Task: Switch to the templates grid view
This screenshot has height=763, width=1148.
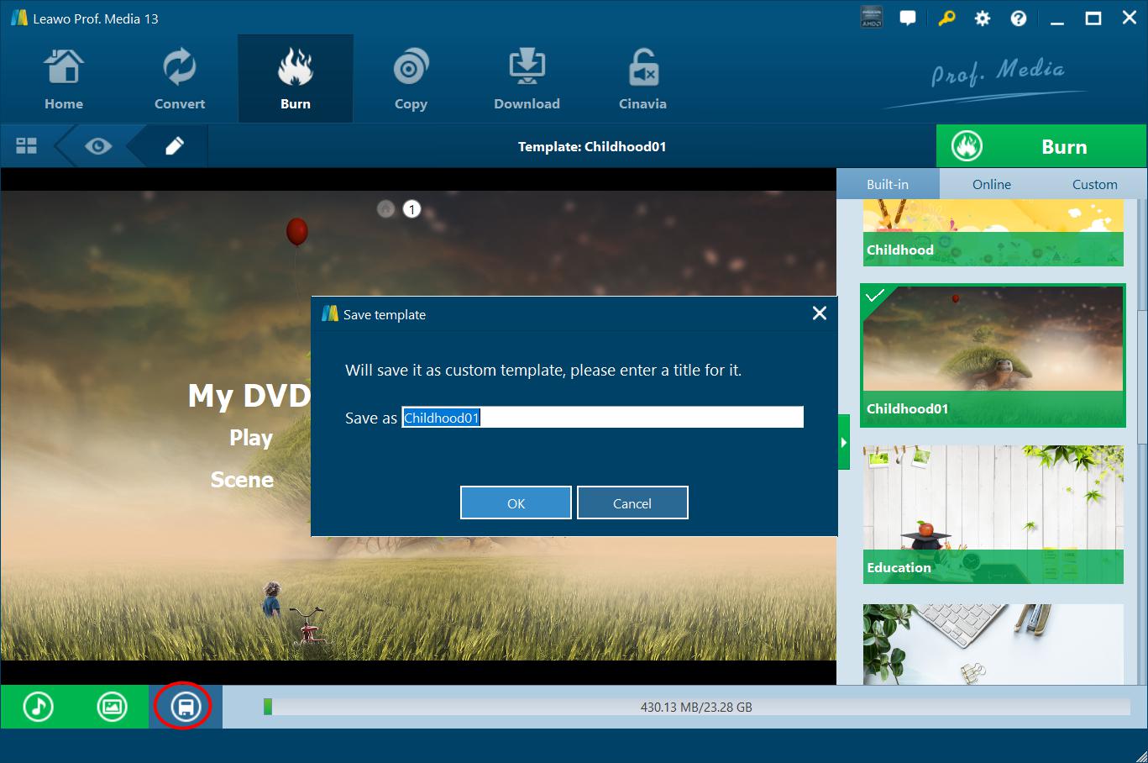Action: point(27,146)
